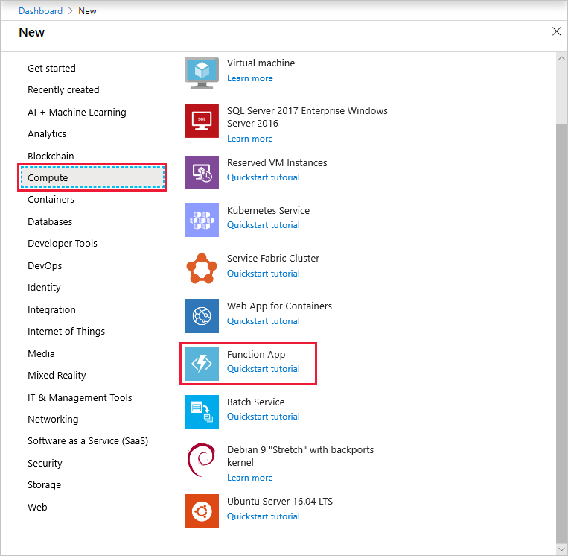Open Internet of Things category
Screen dimensions: 568x556
66,332
